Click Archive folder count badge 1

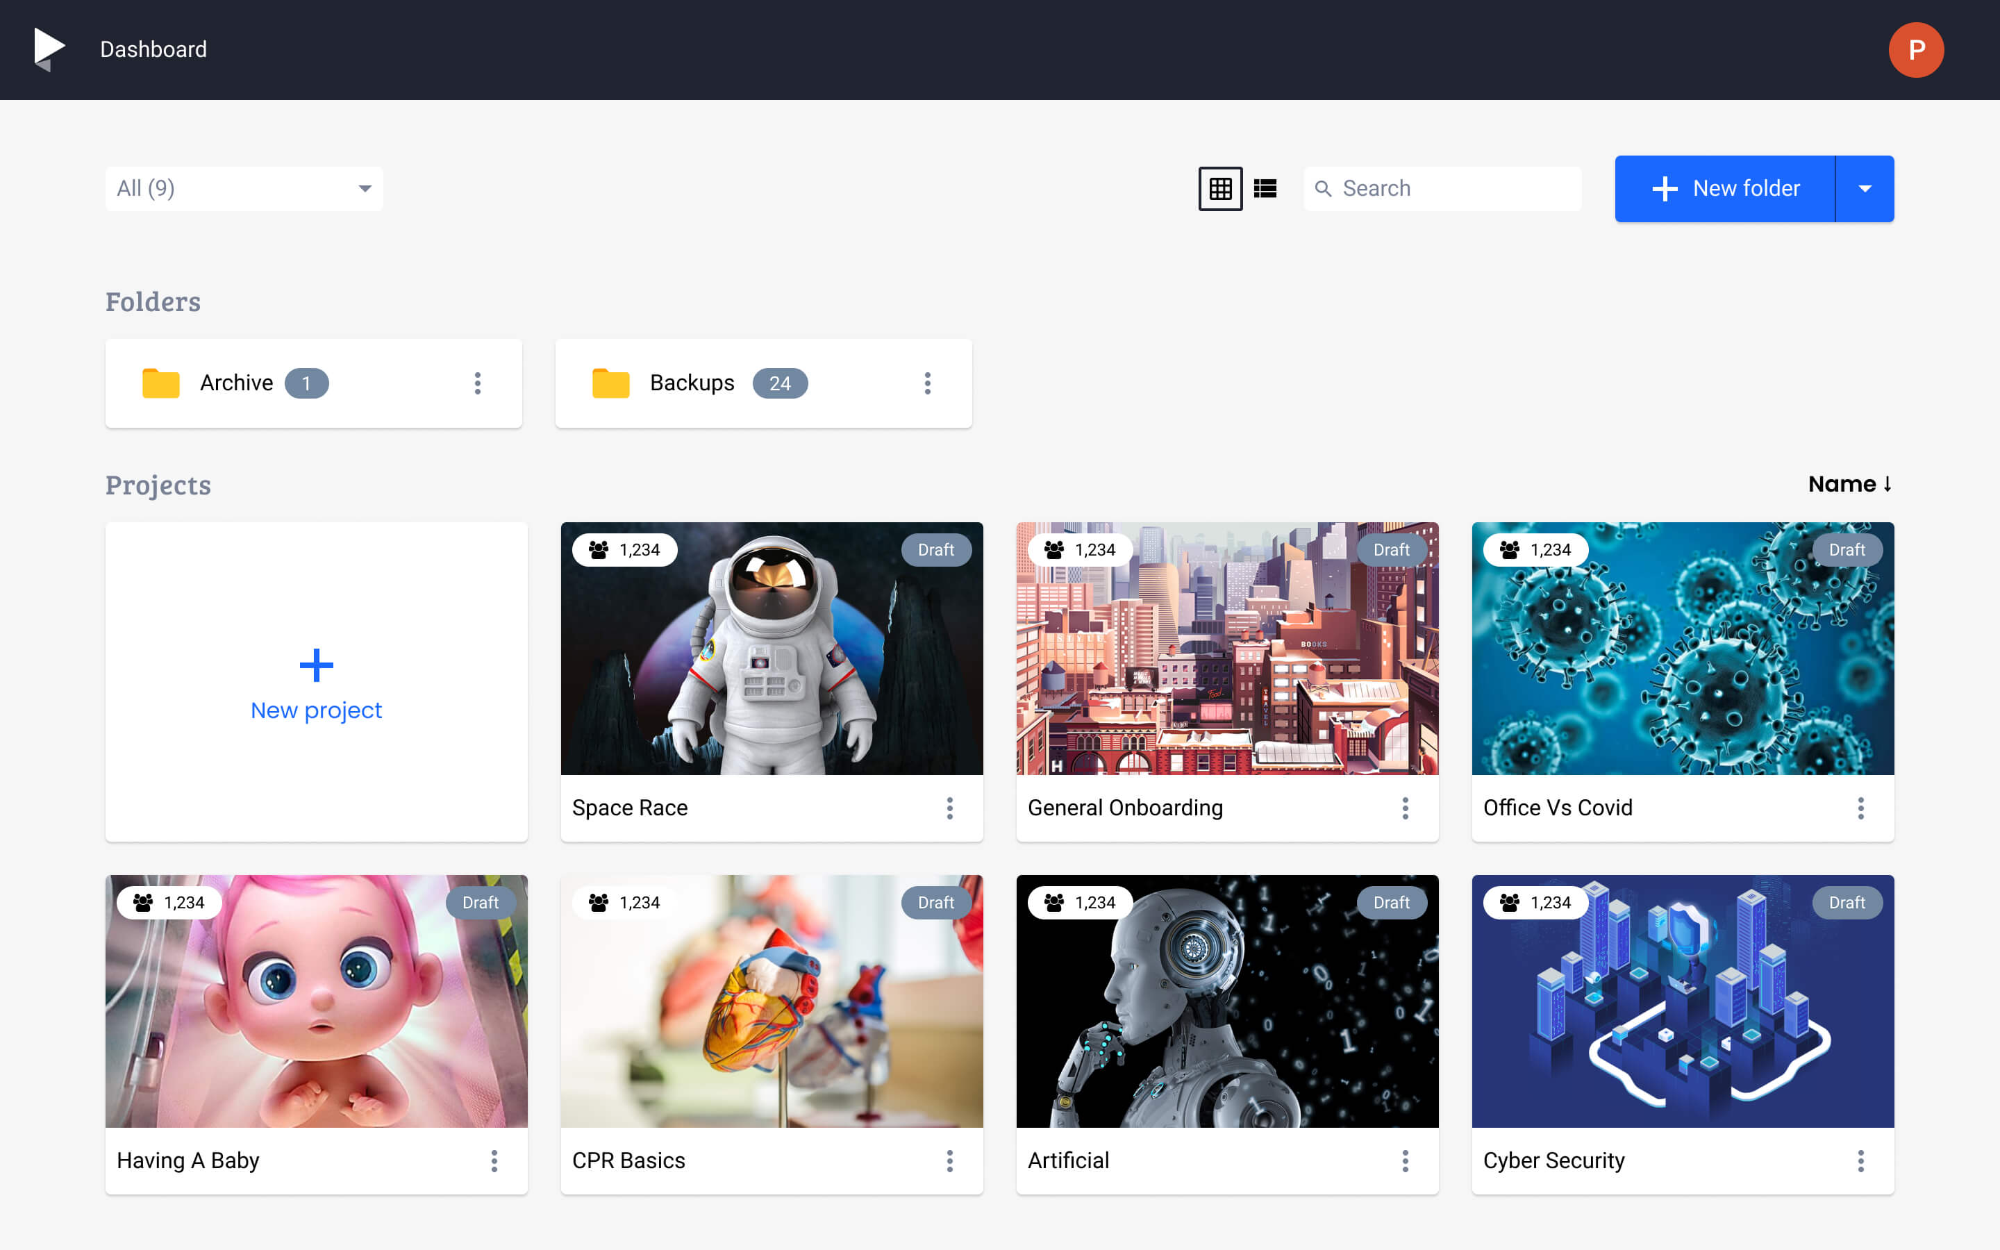[307, 383]
